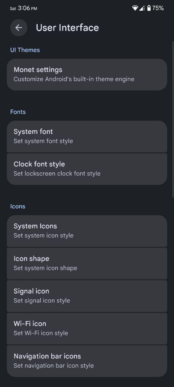
Task: Tap the cellular signal status icon
Action: (142, 8)
